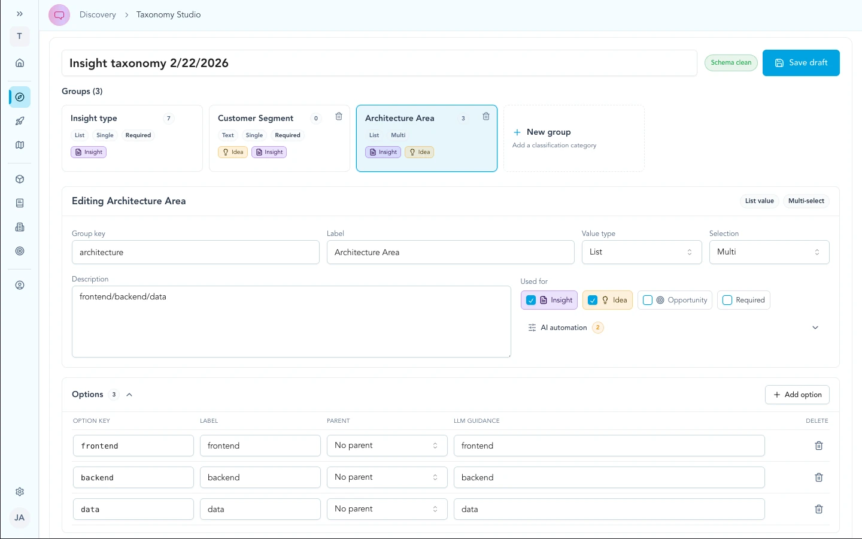862x539 pixels.
Task: Open the Home icon in the sidebar
Action: coord(20,63)
